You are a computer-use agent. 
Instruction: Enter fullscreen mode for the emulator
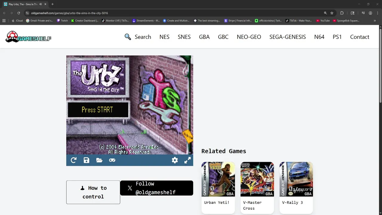tap(187, 160)
